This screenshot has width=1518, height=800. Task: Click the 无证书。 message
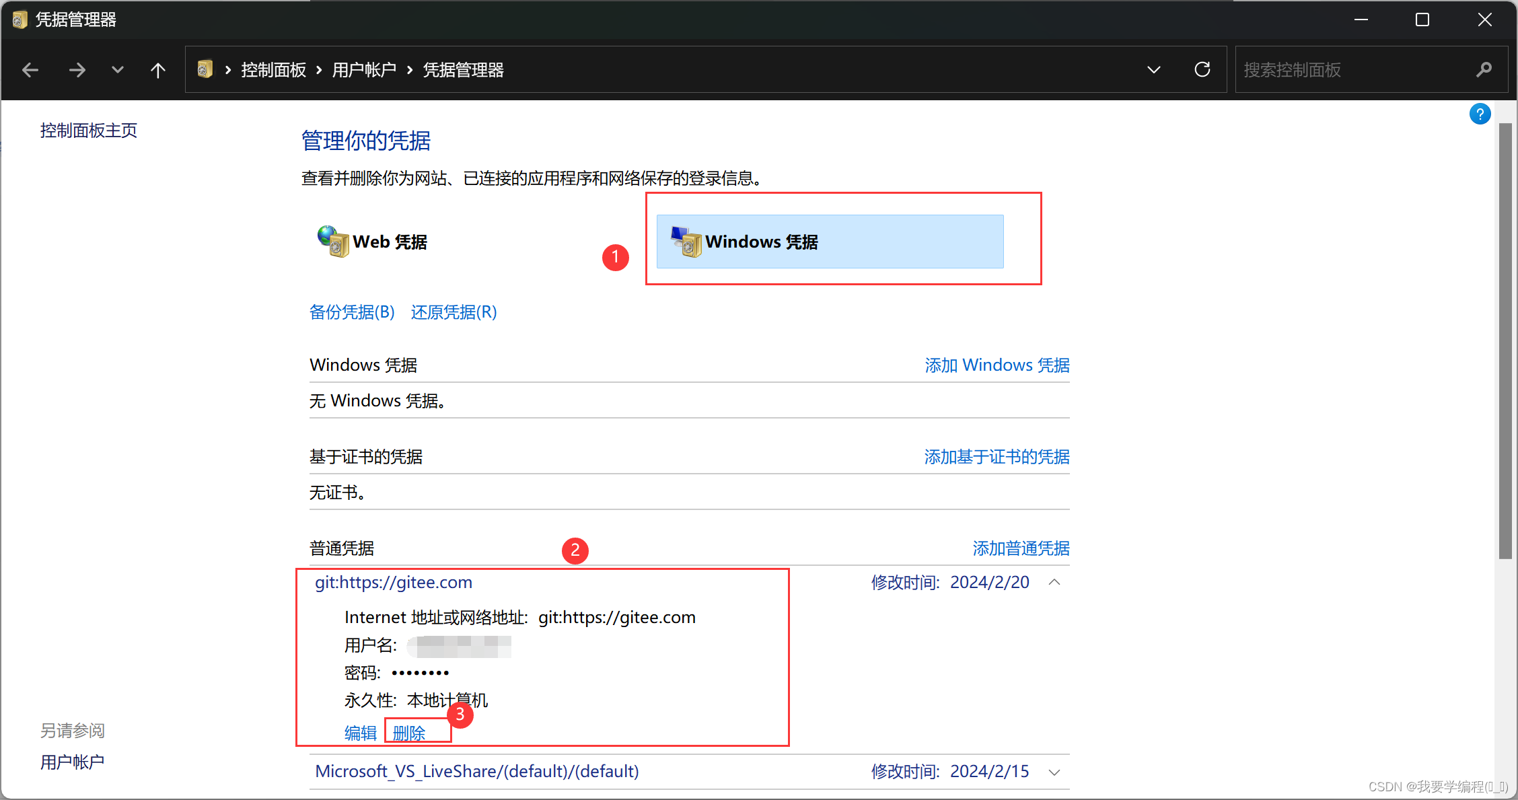coord(338,493)
